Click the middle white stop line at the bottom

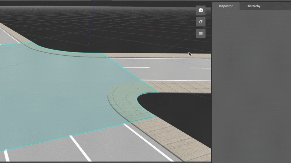80,148
